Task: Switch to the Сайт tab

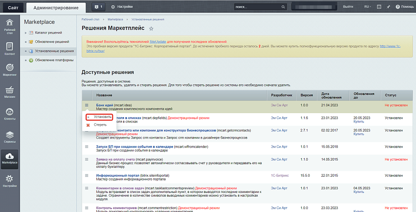Action: pyautogui.click(x=13, y=7)
